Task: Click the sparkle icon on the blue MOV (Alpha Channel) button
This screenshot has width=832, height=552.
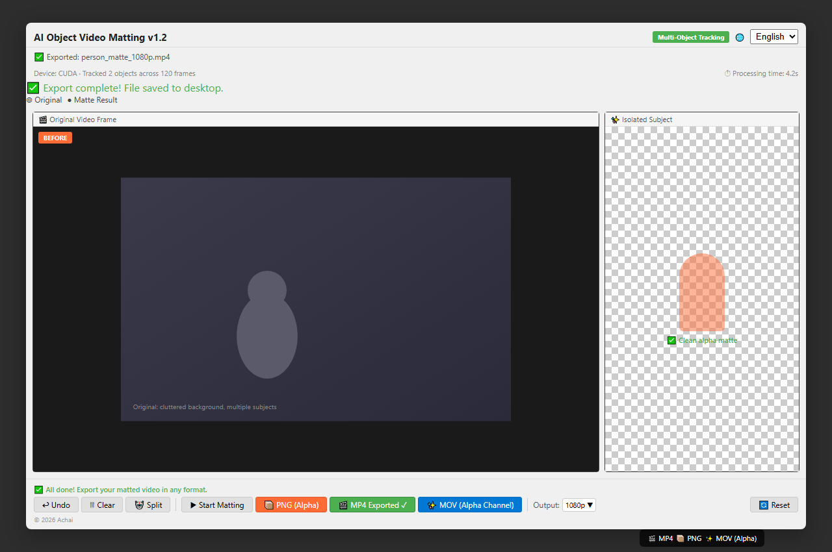Action: 432,505
